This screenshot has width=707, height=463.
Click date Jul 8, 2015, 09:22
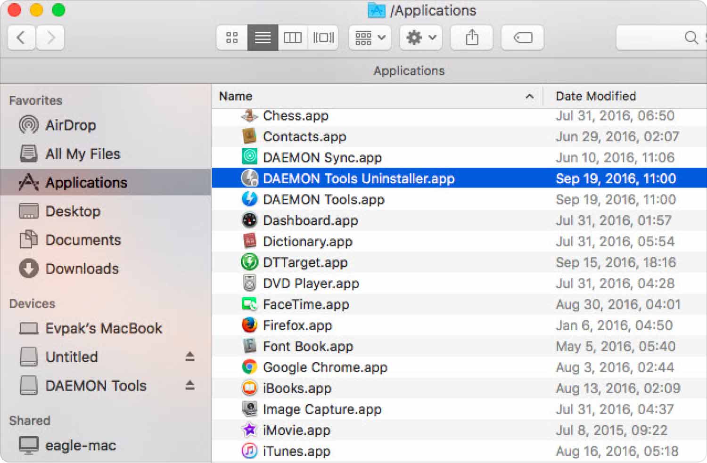[612, 430]
